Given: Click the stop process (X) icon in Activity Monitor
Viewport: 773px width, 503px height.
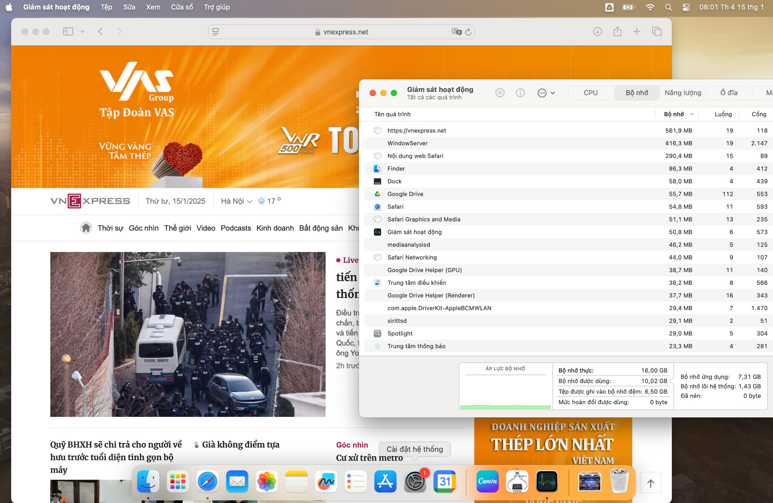Looking at the screenshot, I should (500, 93).
